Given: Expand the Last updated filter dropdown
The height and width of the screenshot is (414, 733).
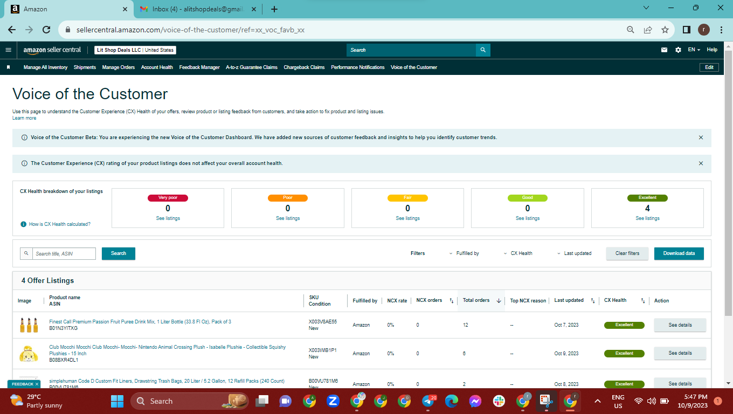Looking at the screenshot, I should coord(574,253).
